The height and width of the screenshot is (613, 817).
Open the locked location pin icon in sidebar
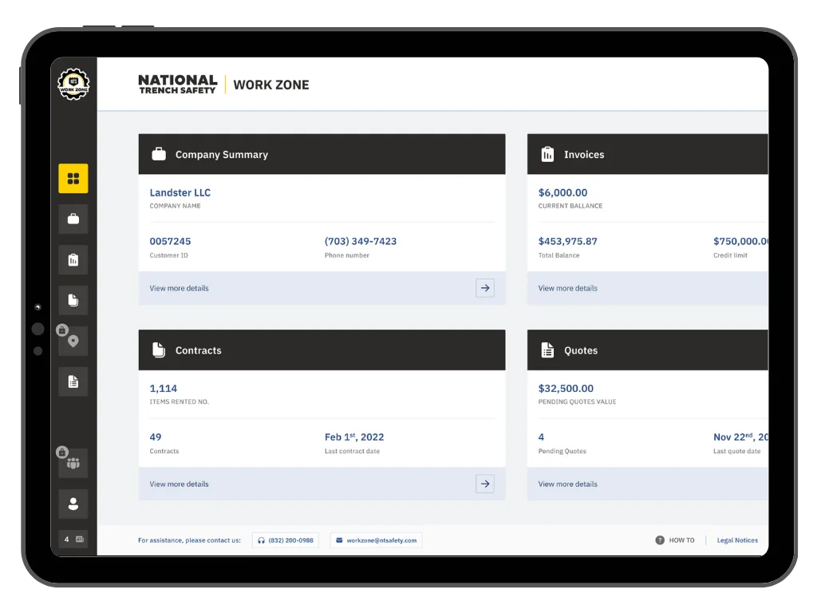tap(73, 341)
